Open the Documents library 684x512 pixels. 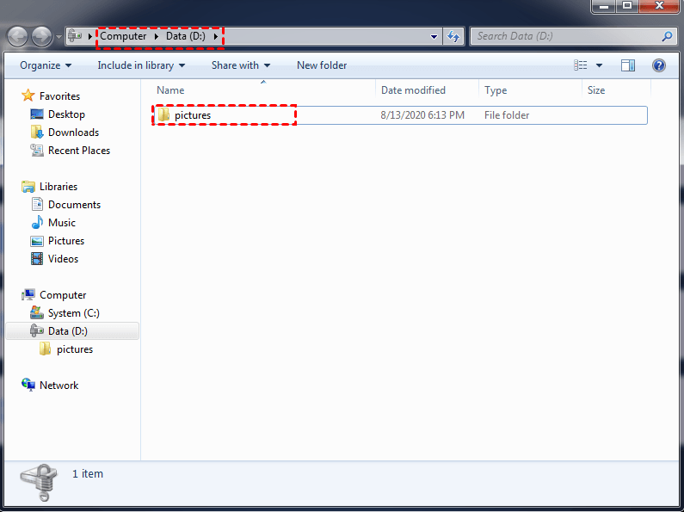(x=74, y=205)
